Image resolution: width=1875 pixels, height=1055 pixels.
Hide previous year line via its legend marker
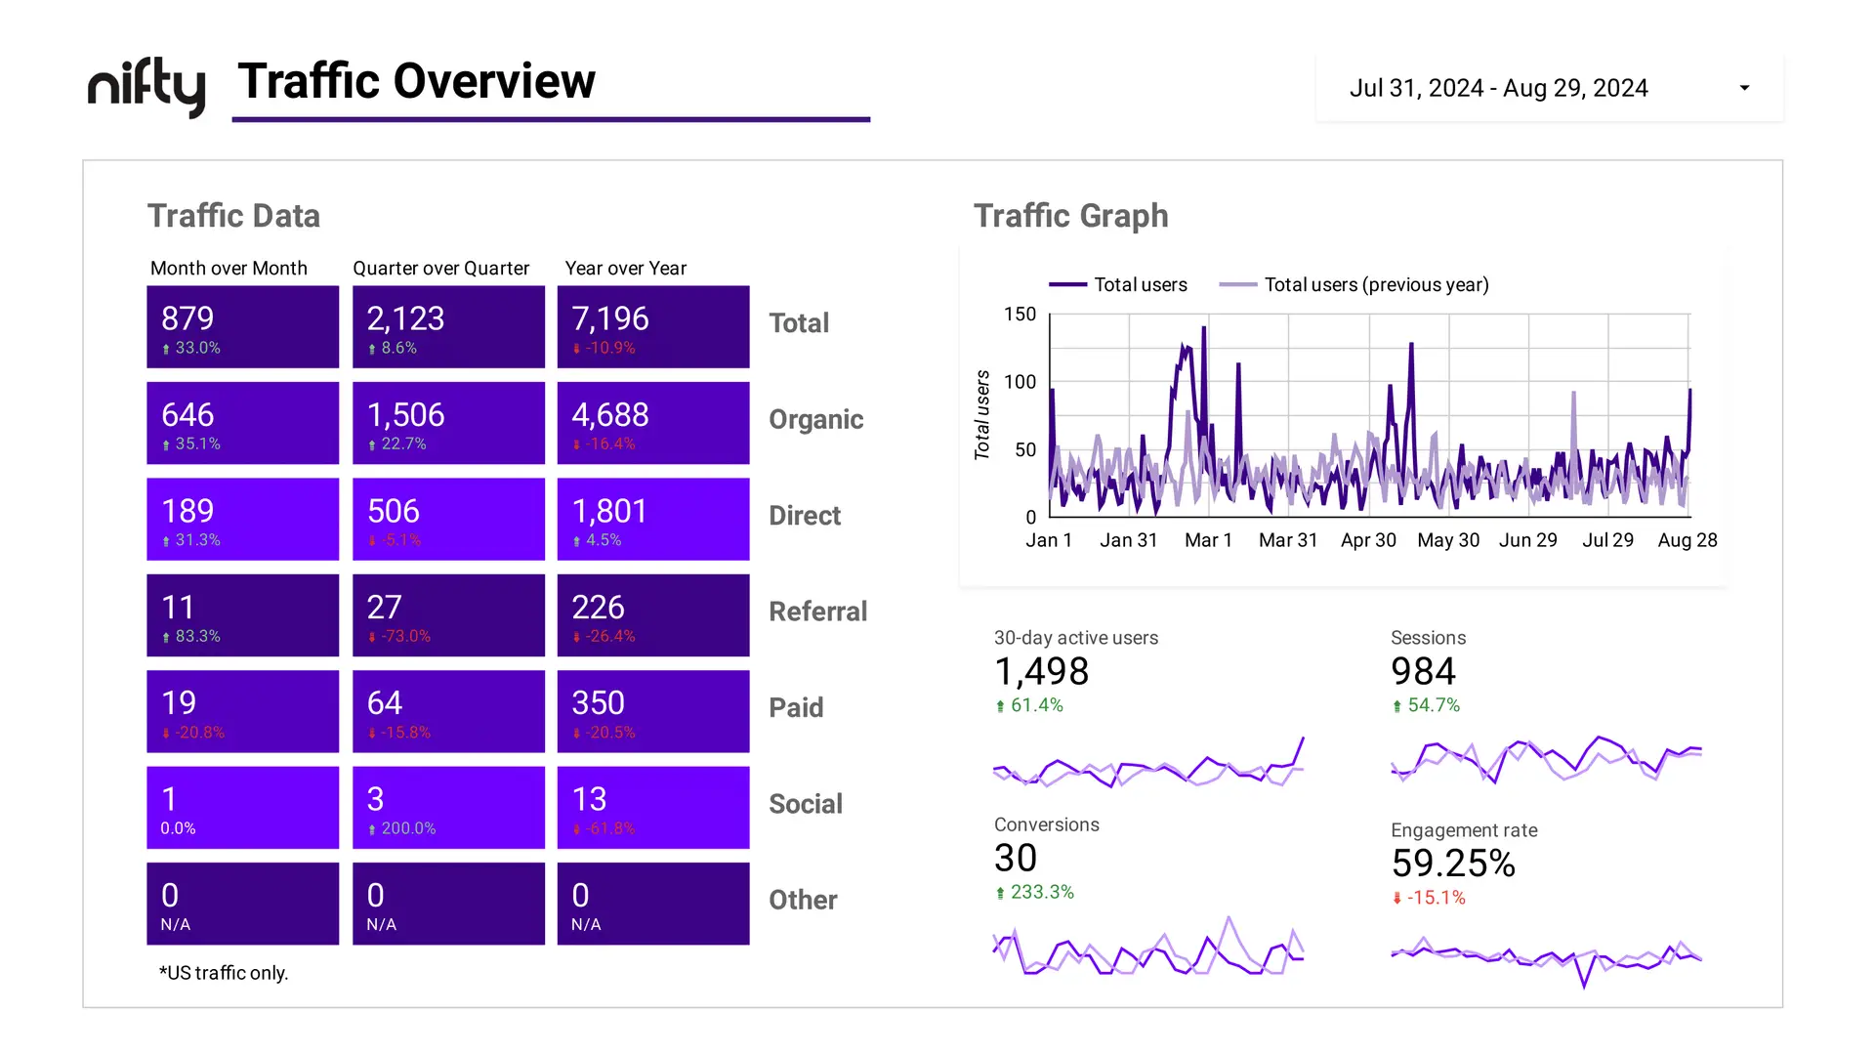pyautogui.click(x=1237, y=284)
